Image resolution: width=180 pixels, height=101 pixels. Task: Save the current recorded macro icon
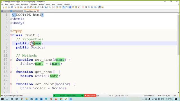[x=95, y=7]
